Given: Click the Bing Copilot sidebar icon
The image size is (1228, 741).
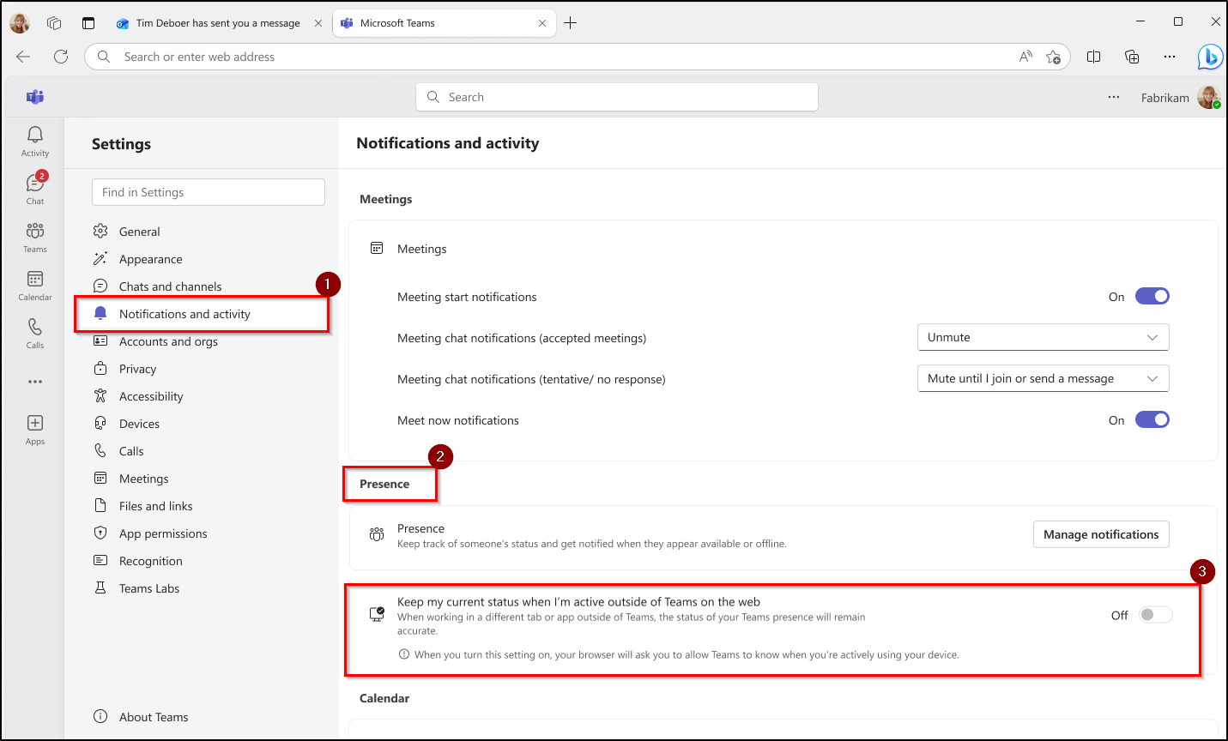Looking at the screenshot, I should [1210, 57].
